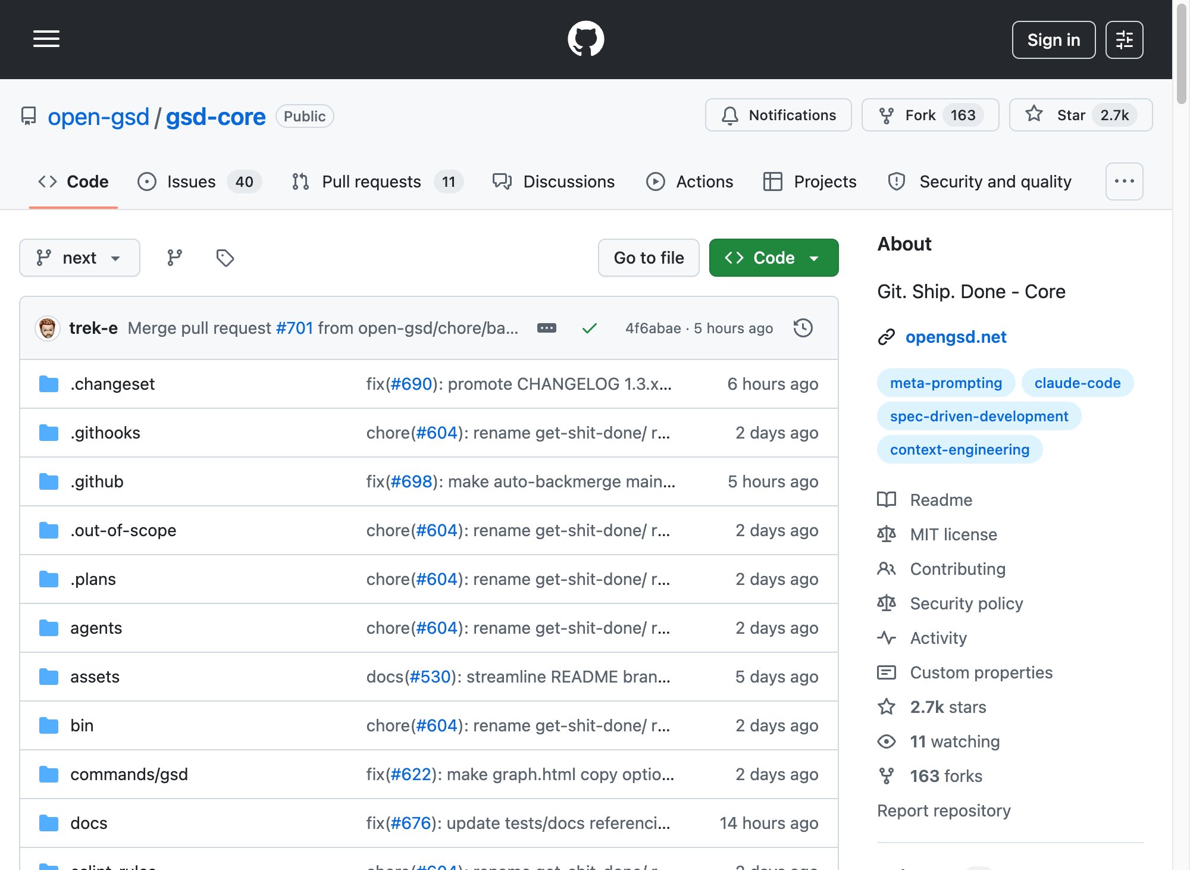The width and height of the screenshot is (1190, 870).
Task: Open the hamburger navigation menu
Action: click(x=46, y=39)
